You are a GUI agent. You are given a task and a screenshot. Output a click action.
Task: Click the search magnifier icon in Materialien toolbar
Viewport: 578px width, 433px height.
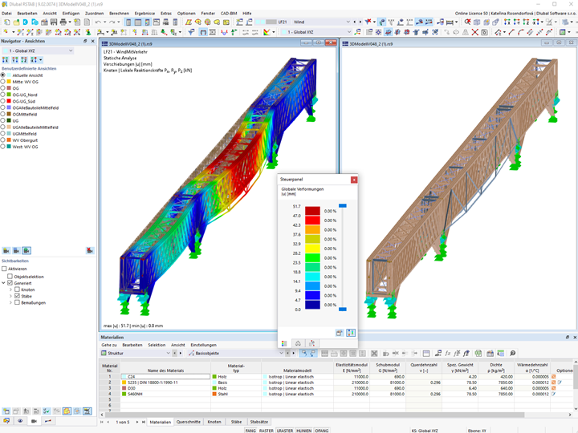pyautogui.click(x=512, y=354)
